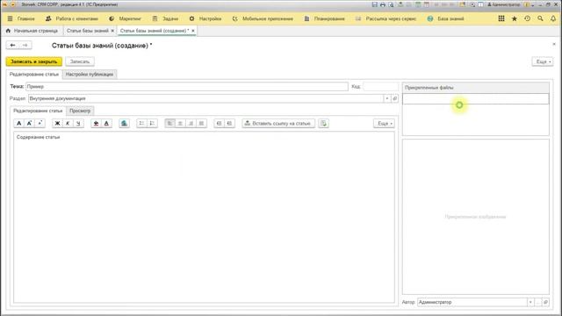Click the 'Автор' field
562x316 pixels.
[x=472, y=302]
